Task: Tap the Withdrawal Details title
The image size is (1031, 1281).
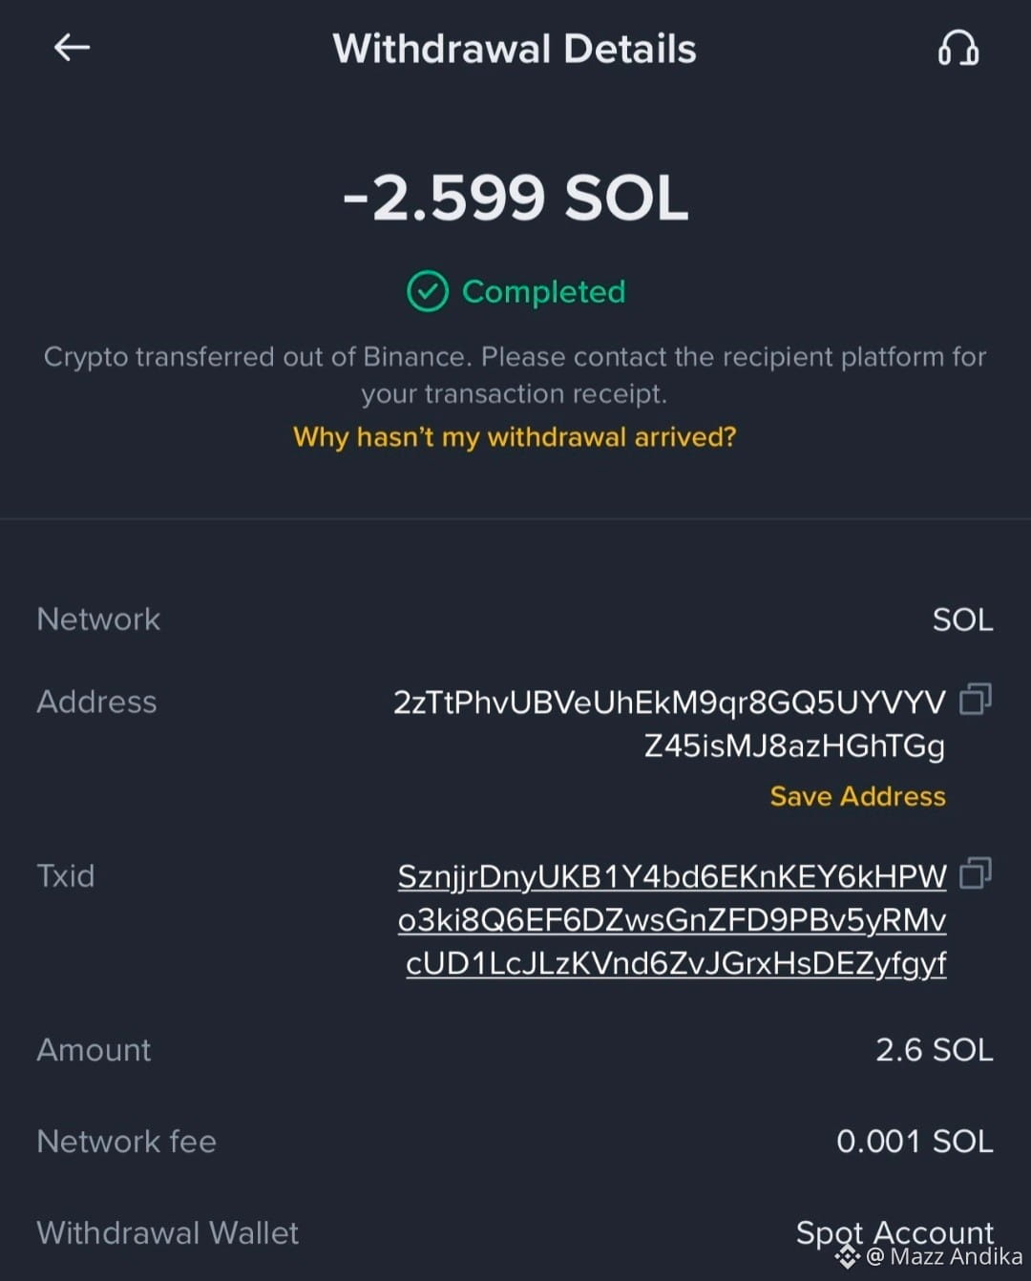Action: click(x=515, y=49)
